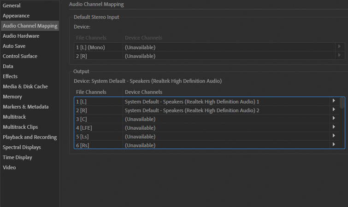348x207 pixels.
Task: Expand device dropdown for output channel 1 [L]
Action: tap(334, 101)
